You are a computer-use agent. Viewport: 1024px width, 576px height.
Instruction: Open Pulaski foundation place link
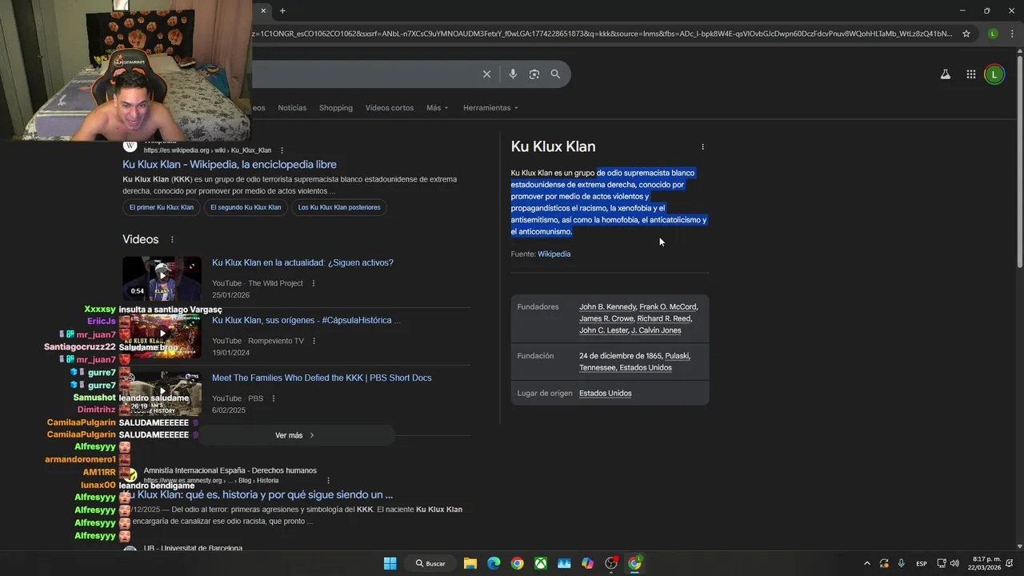[x=677, y=356]
